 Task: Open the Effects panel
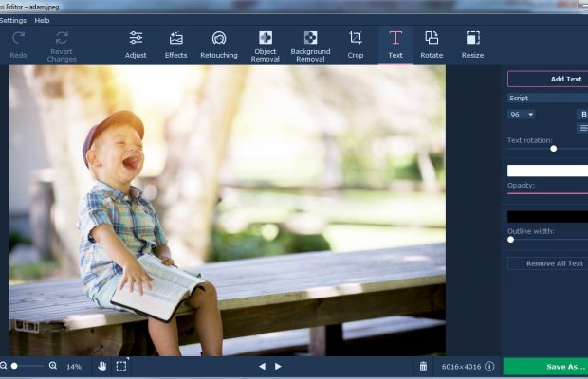click(x=176, y=44)
